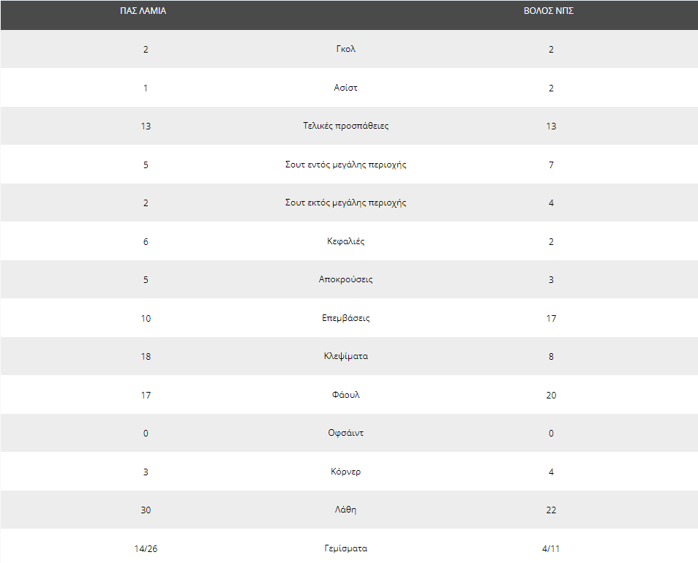Select the Τελικές προσπάθειες label
The height and width of the screenshot is (563, 698).
[x=346, y=126]
